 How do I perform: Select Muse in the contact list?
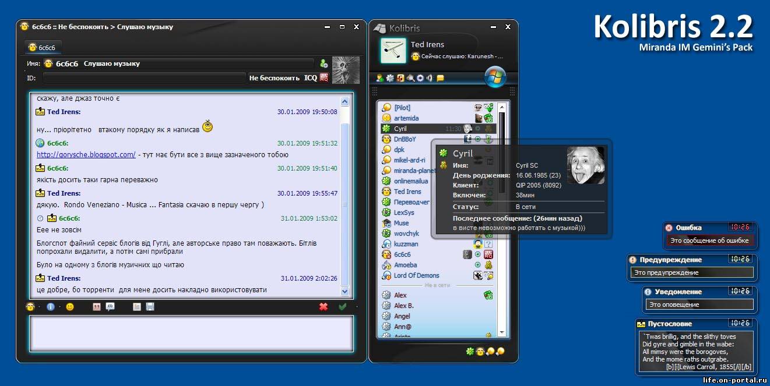click(405, 223)
